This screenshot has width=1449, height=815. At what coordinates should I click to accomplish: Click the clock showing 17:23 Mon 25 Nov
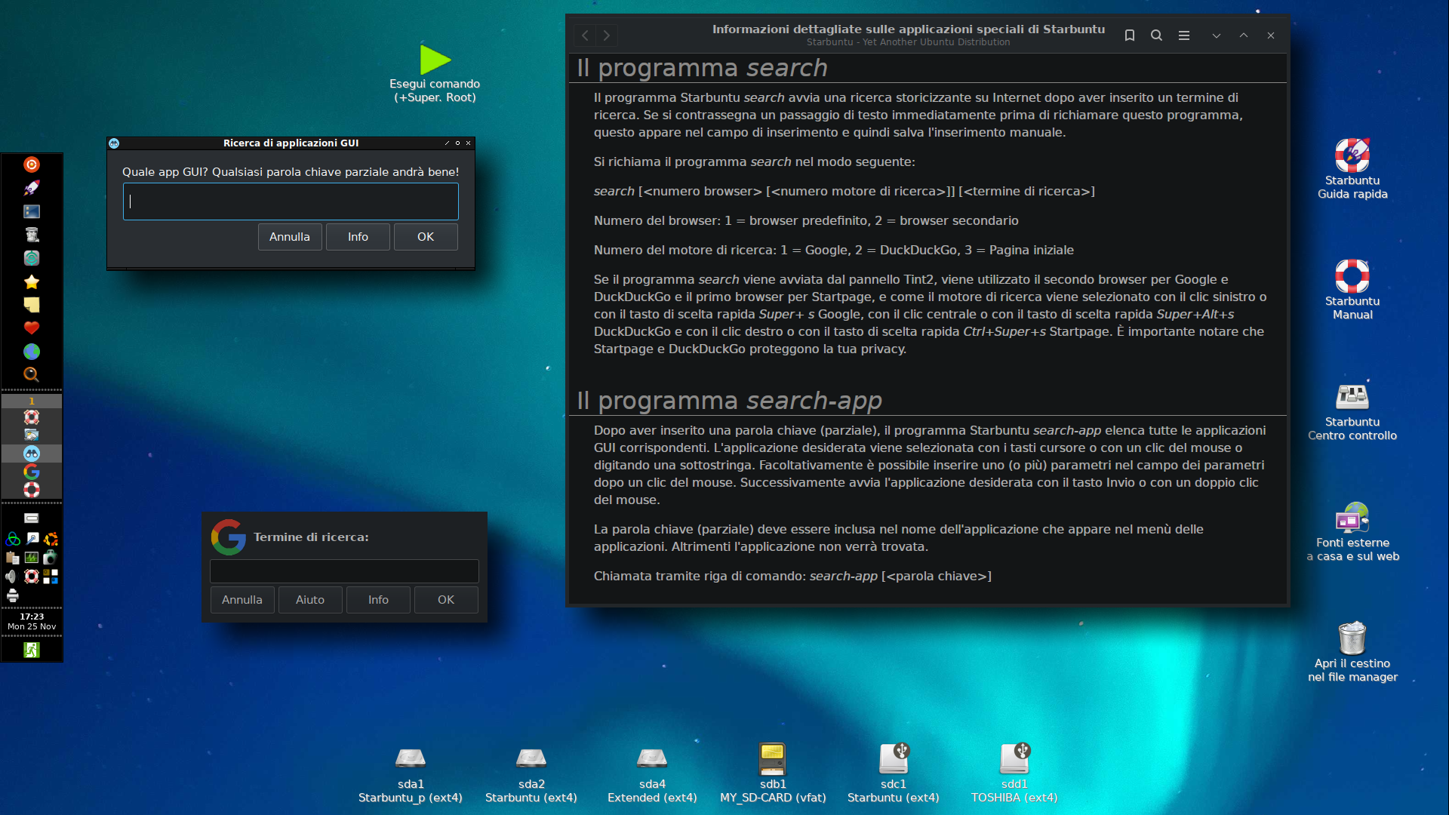click(32, 621)
